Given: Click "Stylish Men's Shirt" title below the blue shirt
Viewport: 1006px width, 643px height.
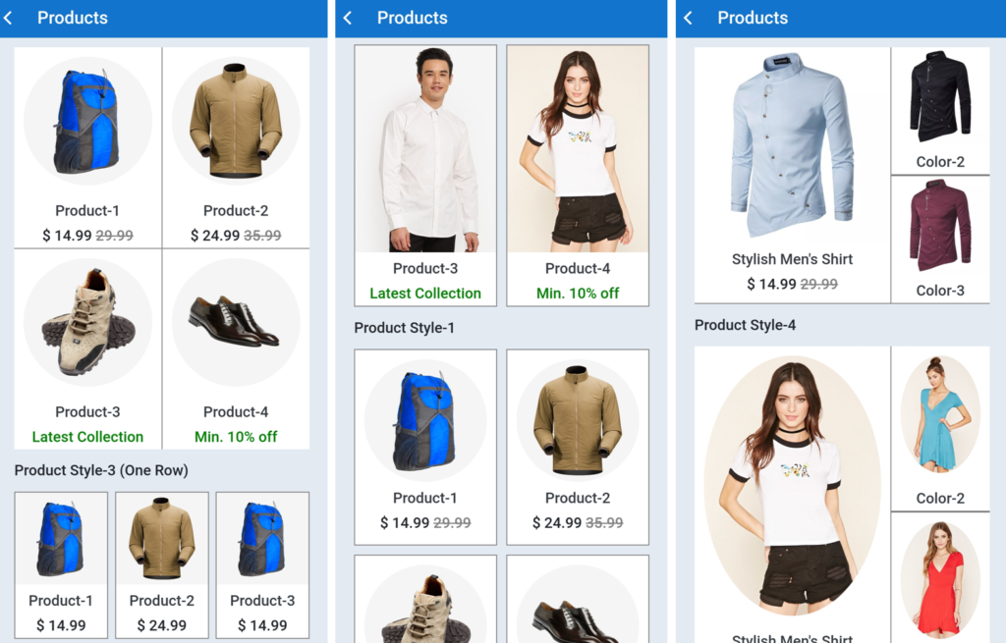Looking at the screenshot, I should 793,259.
